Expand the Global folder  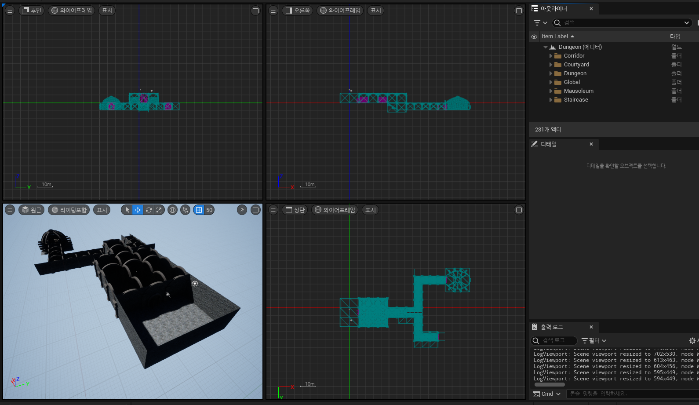(x=551, y=82)
